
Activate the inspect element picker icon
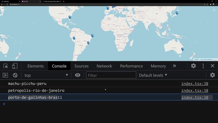[5, 66]
